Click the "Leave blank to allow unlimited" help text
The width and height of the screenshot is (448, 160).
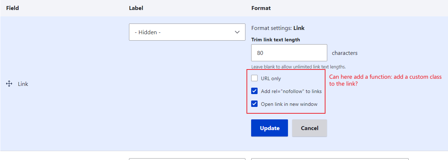298,67
